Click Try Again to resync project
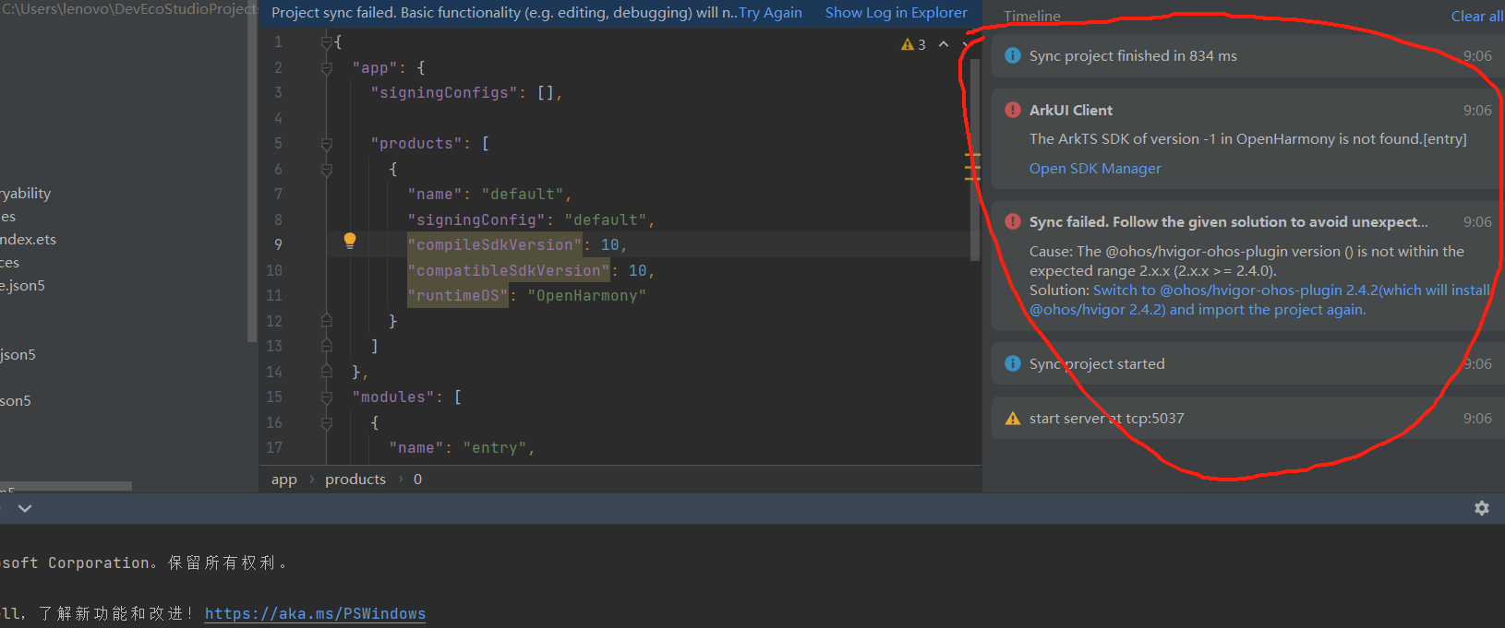The width and height of the screenshot is (1505, 628). tap(770, 13)
